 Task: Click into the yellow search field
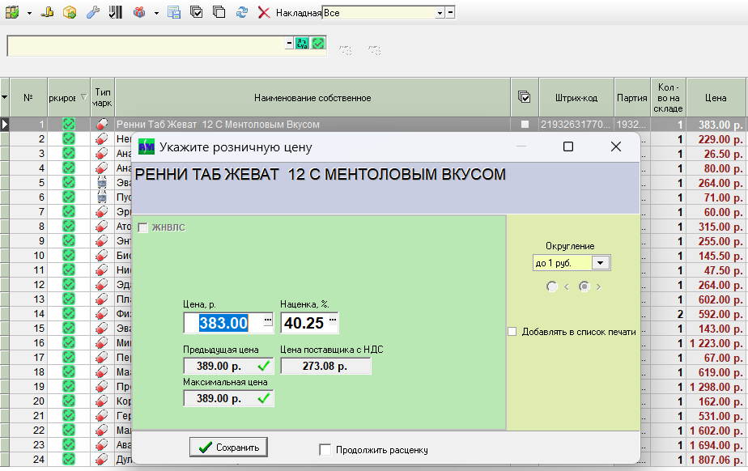click(x=146, y=46)
